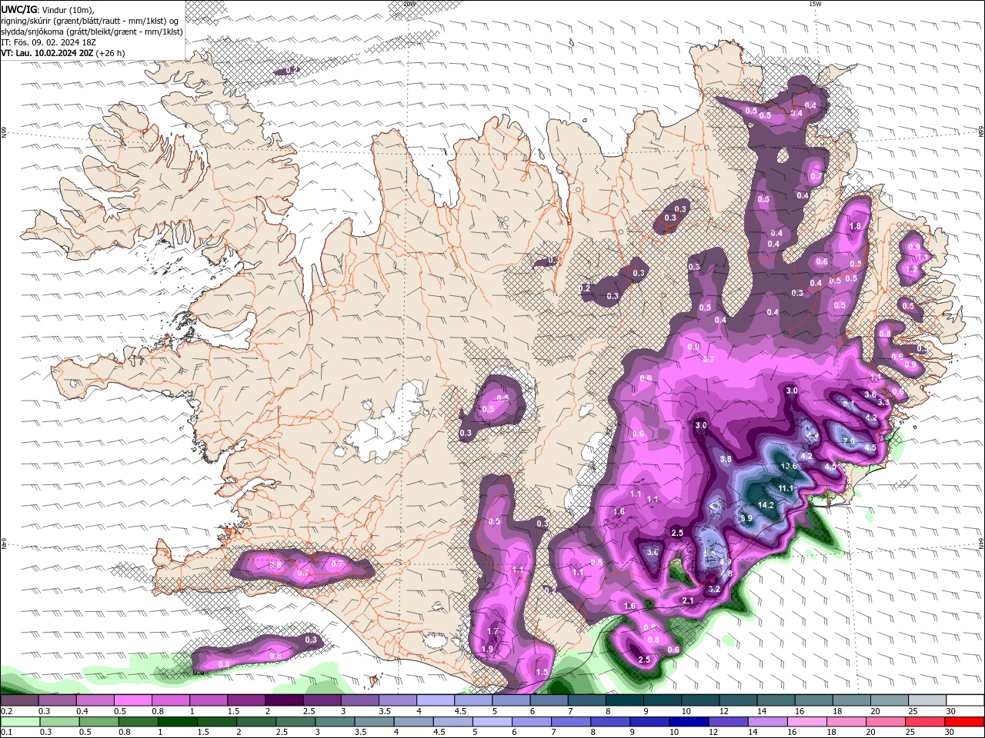Select the 3.3 value near the east coast
This screenshot has height=738, width=985.
tap(883, 402)
